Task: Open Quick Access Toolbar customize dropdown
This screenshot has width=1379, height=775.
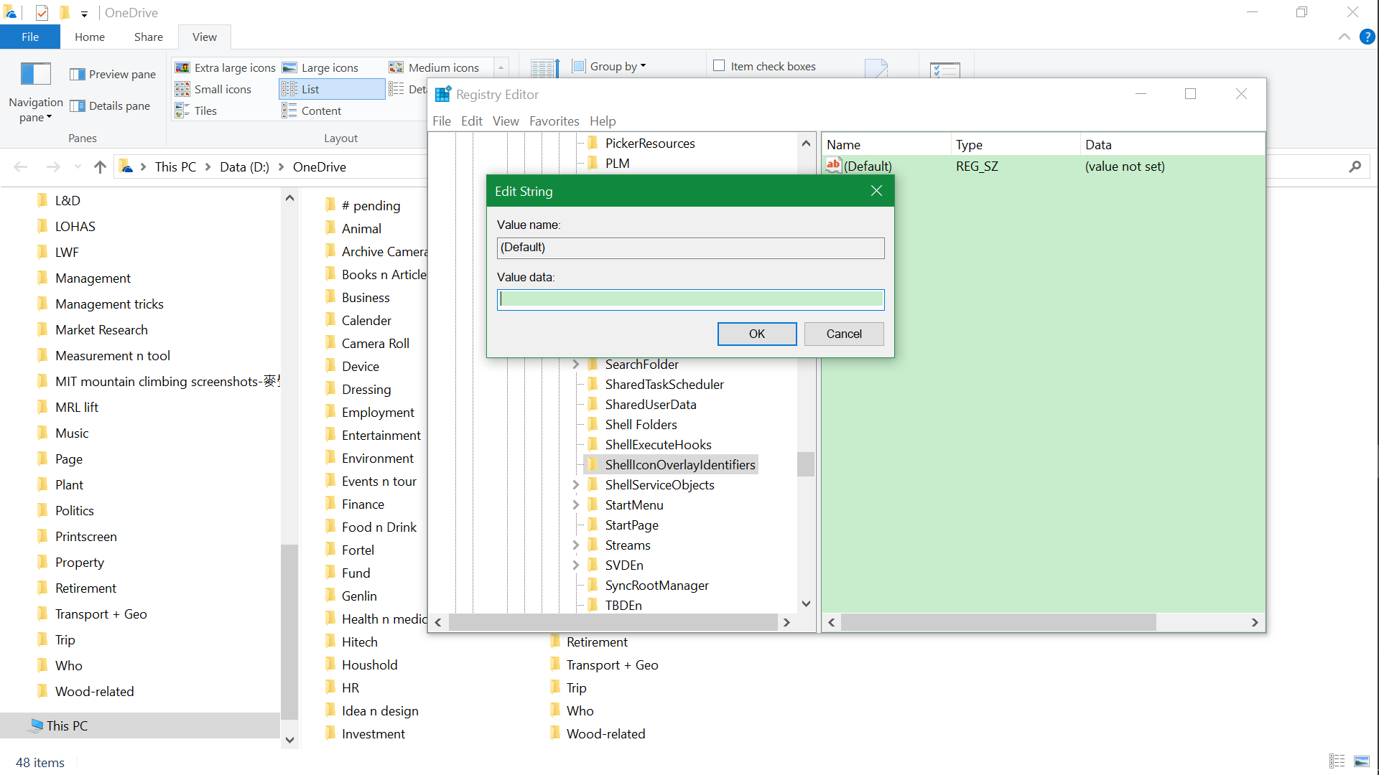Action: point(84,14)
